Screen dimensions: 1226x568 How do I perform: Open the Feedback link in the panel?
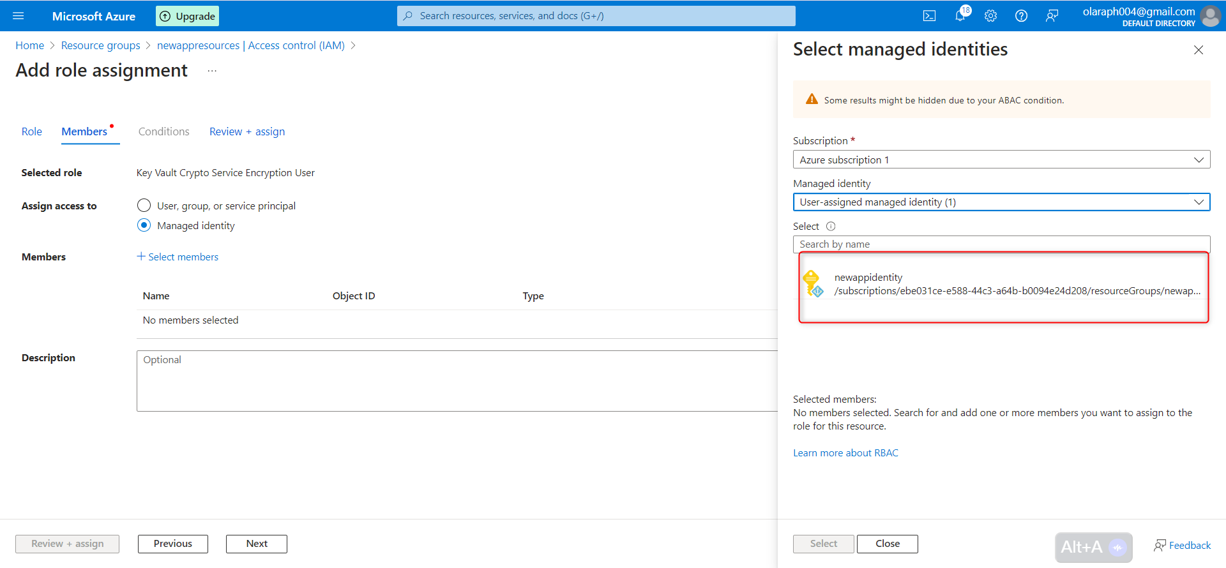pos(1183,545)
